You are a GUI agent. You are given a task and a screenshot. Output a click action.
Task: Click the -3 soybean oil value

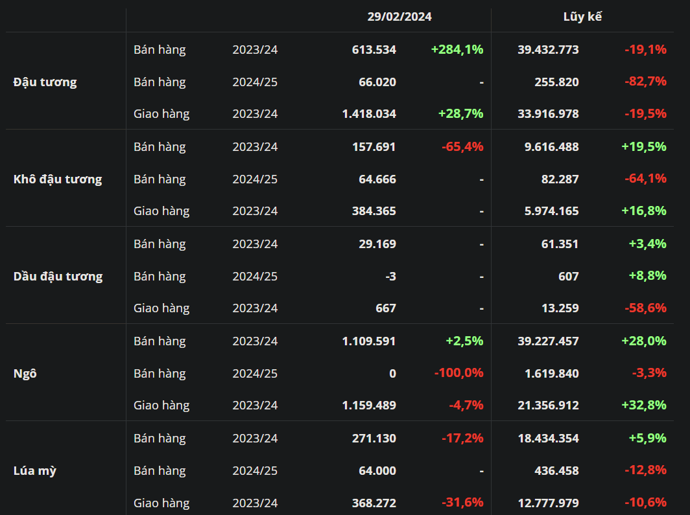tap(390, 276)
